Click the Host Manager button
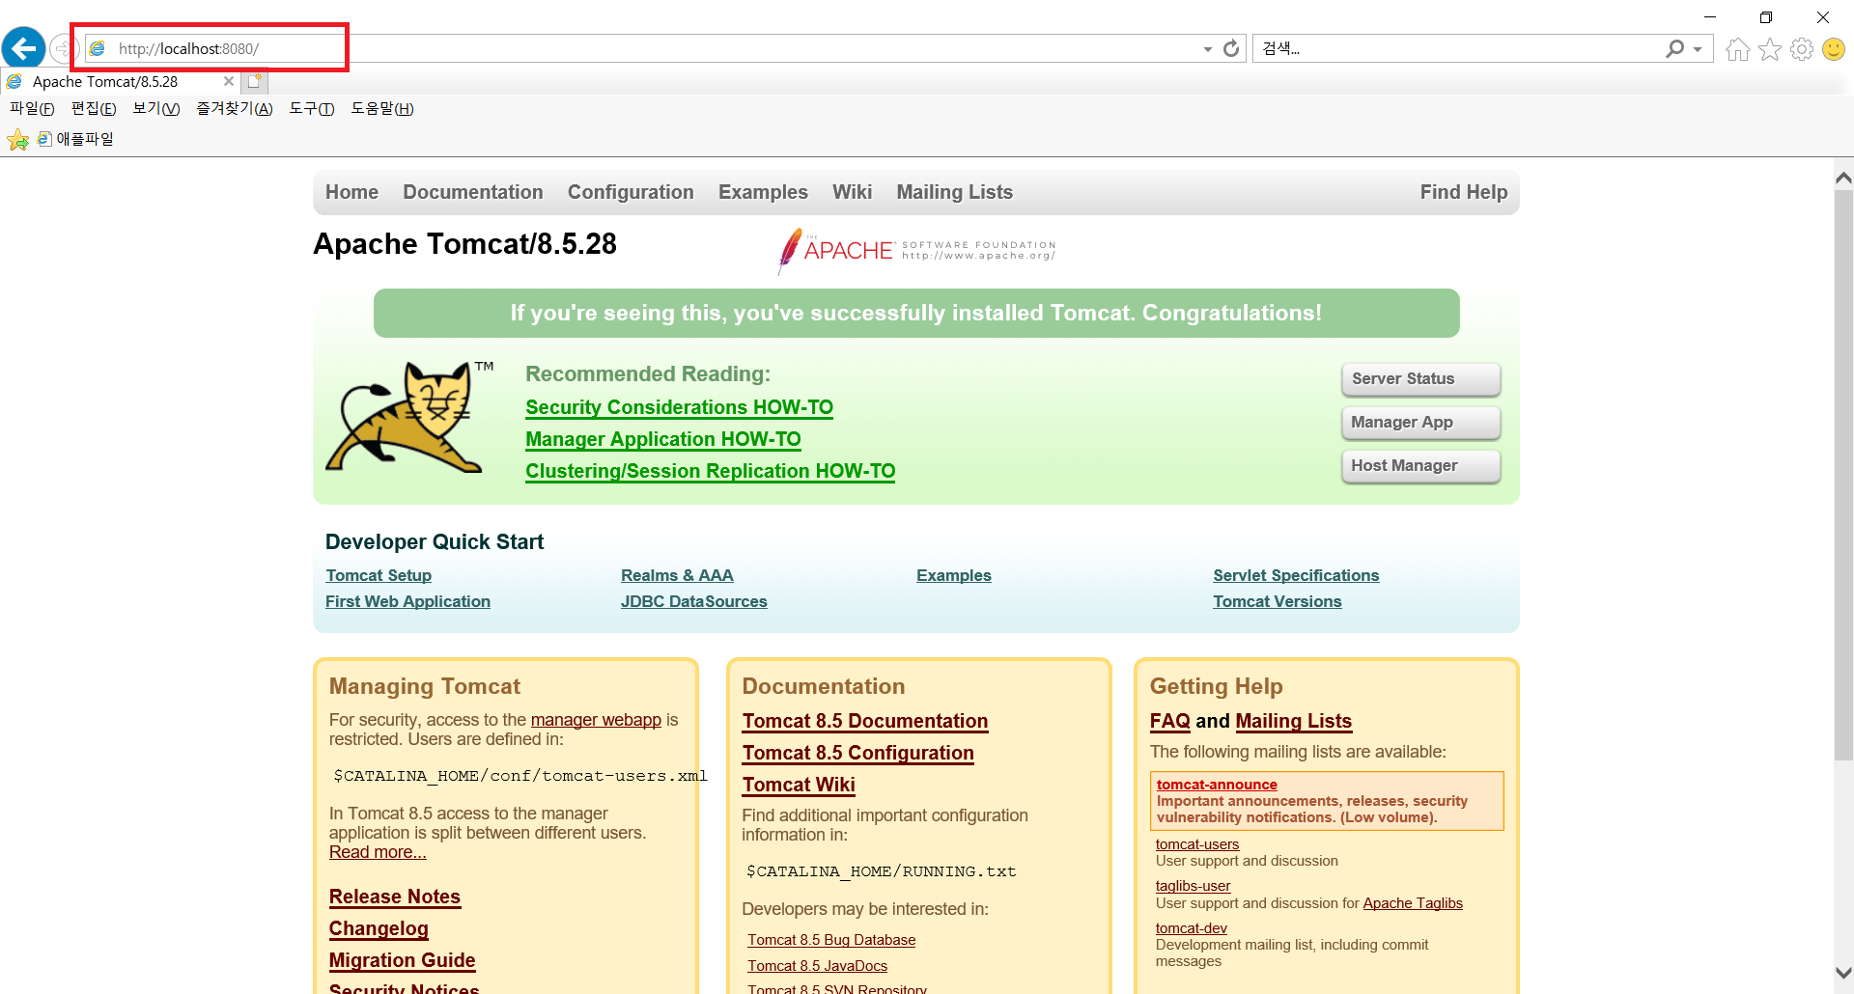Image resolution: width=1854 pixels, height=994 pixels. click(x=1421, y=466)
